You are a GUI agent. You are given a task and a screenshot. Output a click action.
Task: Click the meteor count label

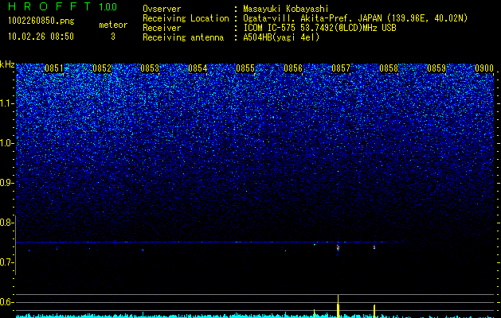(x=113, y=25)
